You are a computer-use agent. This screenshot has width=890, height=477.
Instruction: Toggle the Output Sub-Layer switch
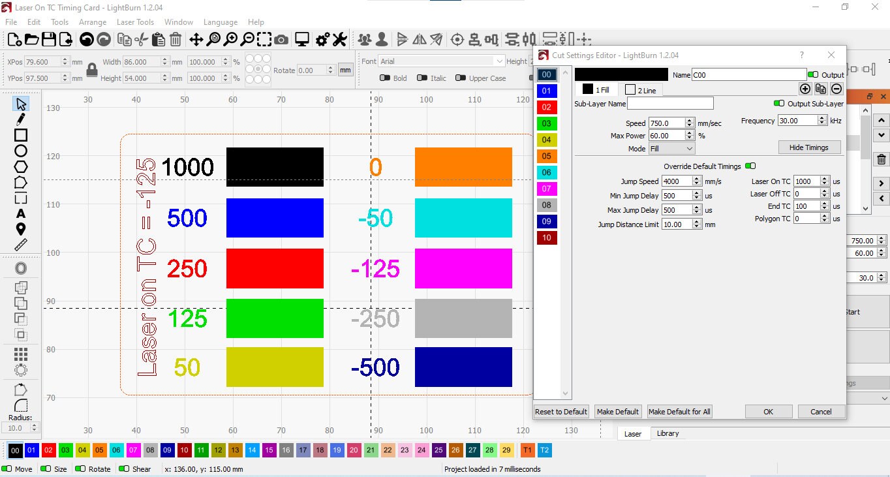click(x=779, y=103)
